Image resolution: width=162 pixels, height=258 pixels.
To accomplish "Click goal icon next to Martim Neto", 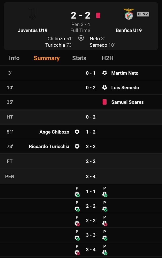I will 104,73.
